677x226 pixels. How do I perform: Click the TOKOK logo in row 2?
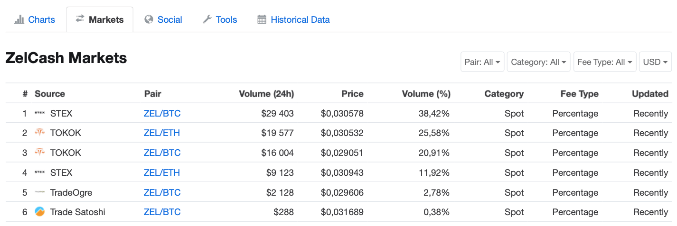tap(39, 133)
